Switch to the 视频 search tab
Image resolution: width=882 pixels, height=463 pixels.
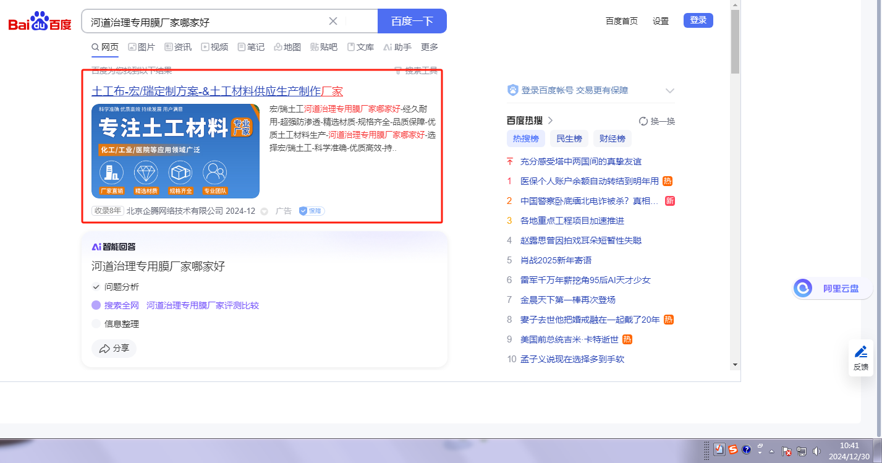pyautogui.click(x=214, y=47)
